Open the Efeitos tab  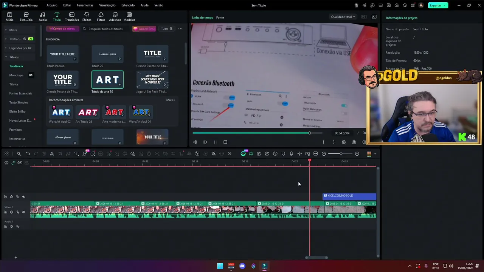click(x=87, y=17)
